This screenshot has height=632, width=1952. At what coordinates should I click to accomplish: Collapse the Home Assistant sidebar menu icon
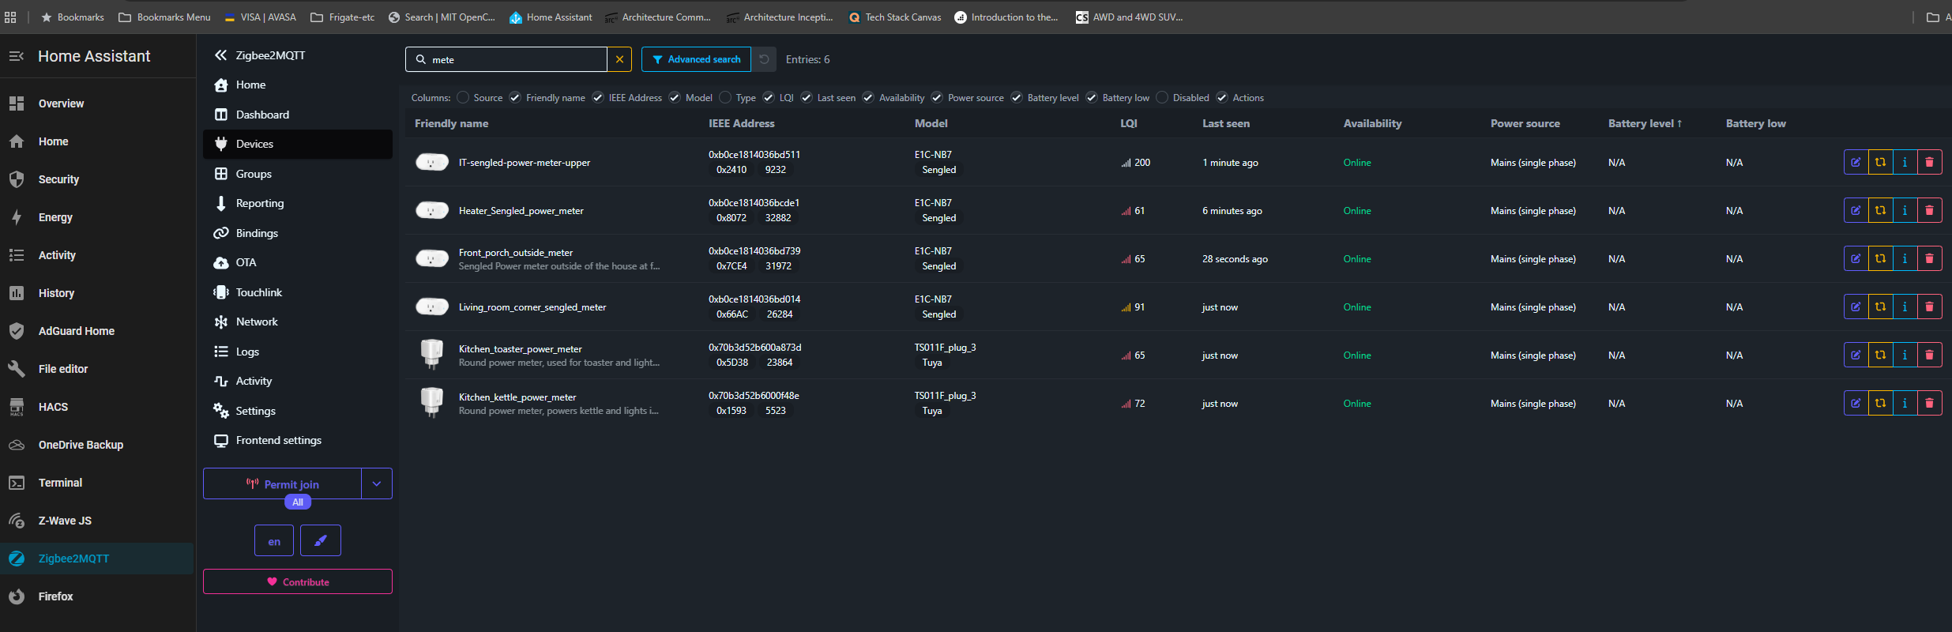click(x=16, y=56)
